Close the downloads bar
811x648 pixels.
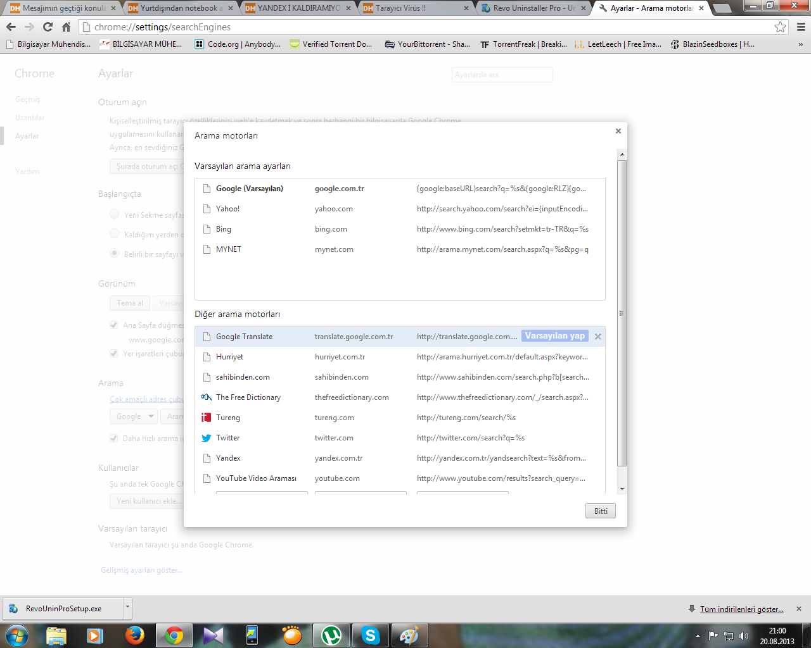pyautogui.click(x=799, y=609)
